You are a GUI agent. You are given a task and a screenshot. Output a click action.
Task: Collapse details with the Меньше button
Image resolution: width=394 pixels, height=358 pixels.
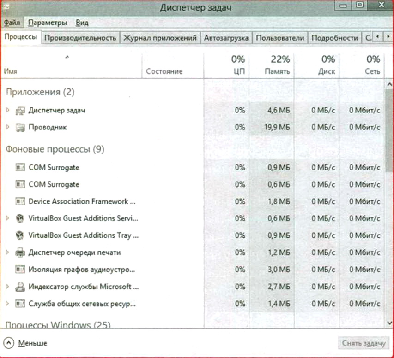27,343
